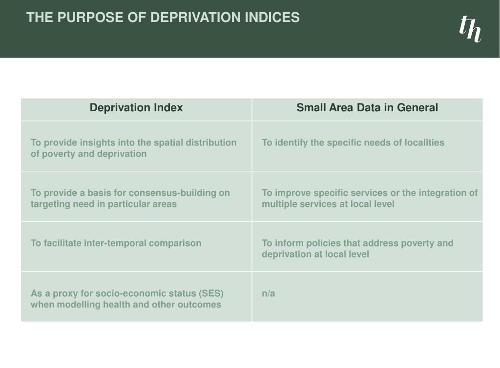
Task: Click the dark green header banner
Action: point(250,29)
